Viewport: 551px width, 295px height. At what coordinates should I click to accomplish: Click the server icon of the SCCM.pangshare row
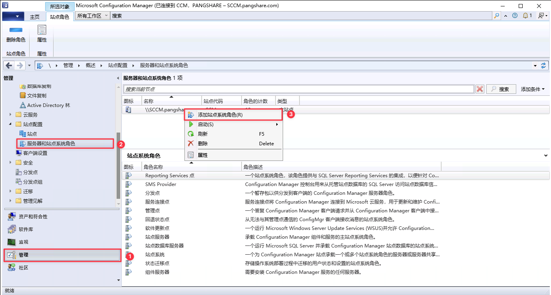pyautogui.click(x=128, y=109)
